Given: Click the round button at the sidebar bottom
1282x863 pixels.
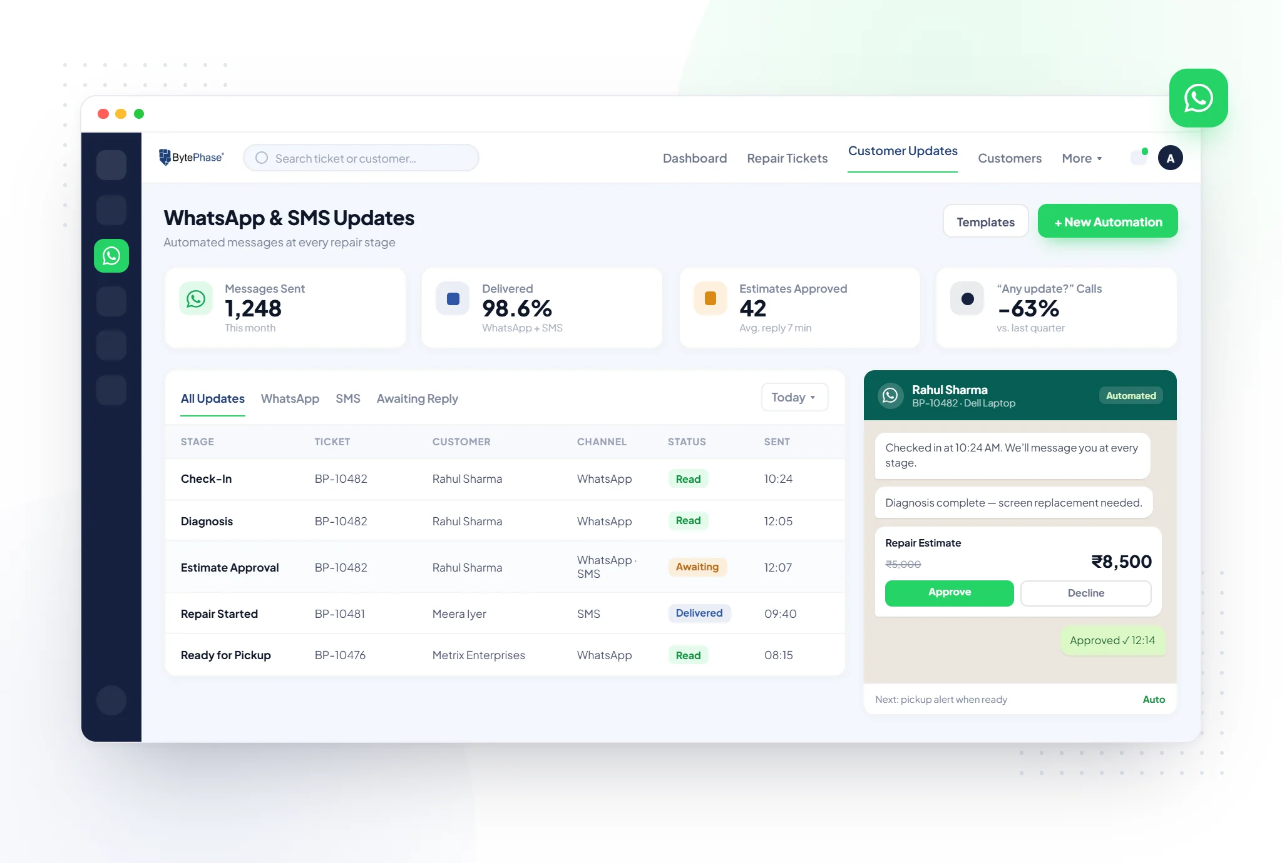Looking at the screenshot, I should tap(111, 700).
